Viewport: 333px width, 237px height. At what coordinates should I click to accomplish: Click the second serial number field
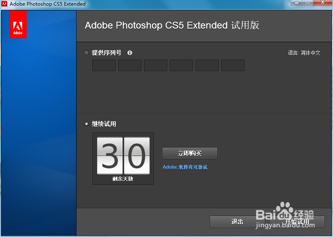[x=130, y=65]
